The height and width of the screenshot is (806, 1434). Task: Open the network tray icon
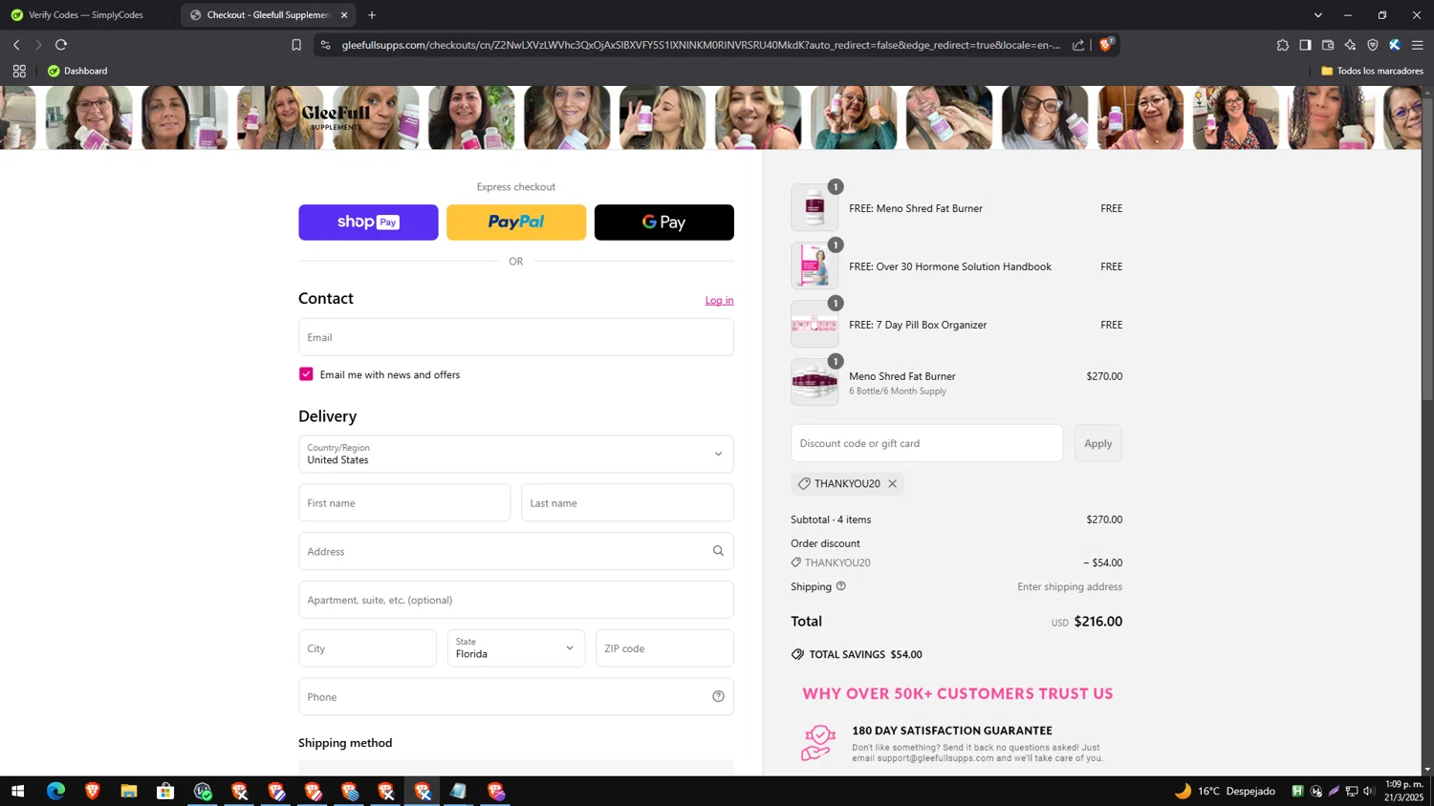click(1352, 791)
